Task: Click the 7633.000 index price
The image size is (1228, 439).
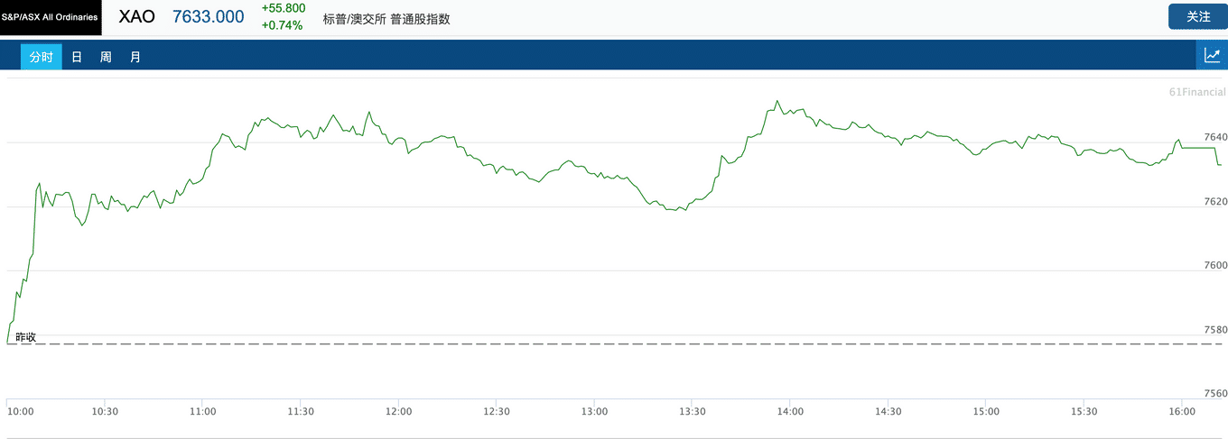Action: pyautogui.click(x=209, y=16)
